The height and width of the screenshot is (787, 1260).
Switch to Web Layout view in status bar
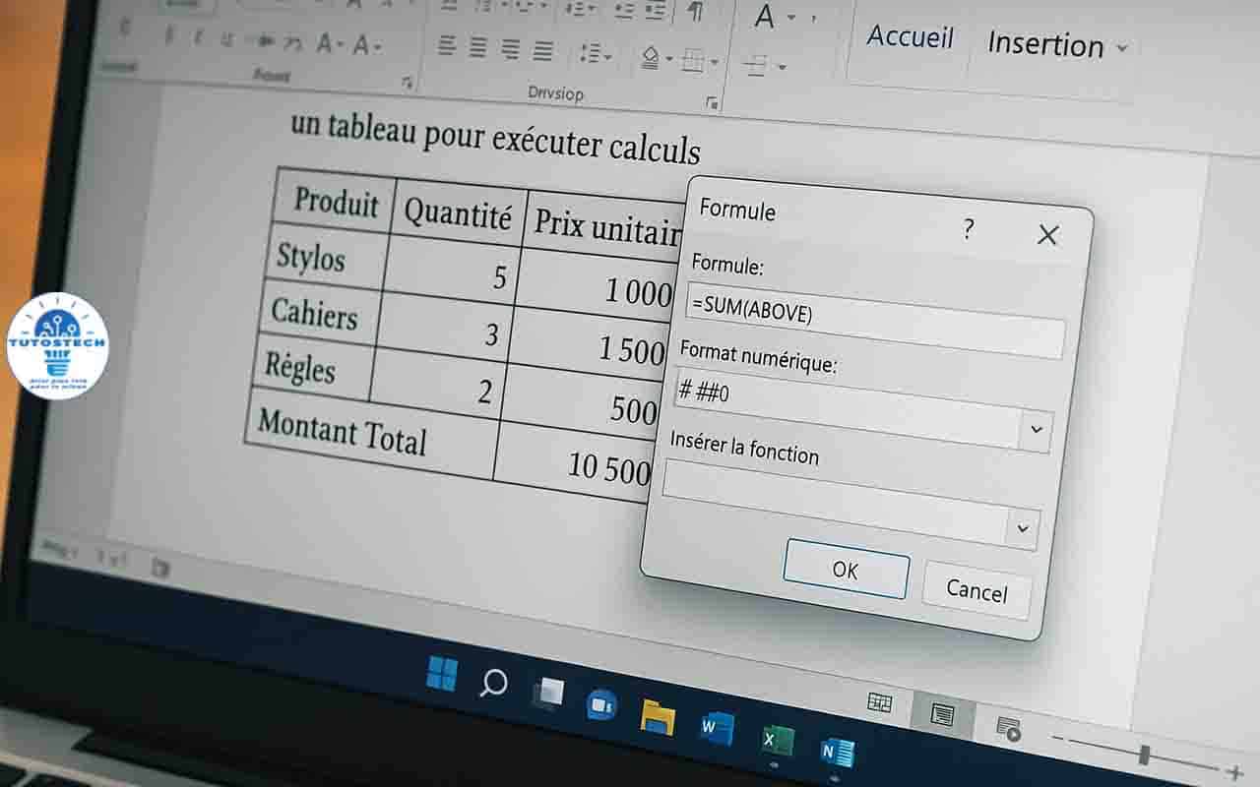tap(1008, 729)
